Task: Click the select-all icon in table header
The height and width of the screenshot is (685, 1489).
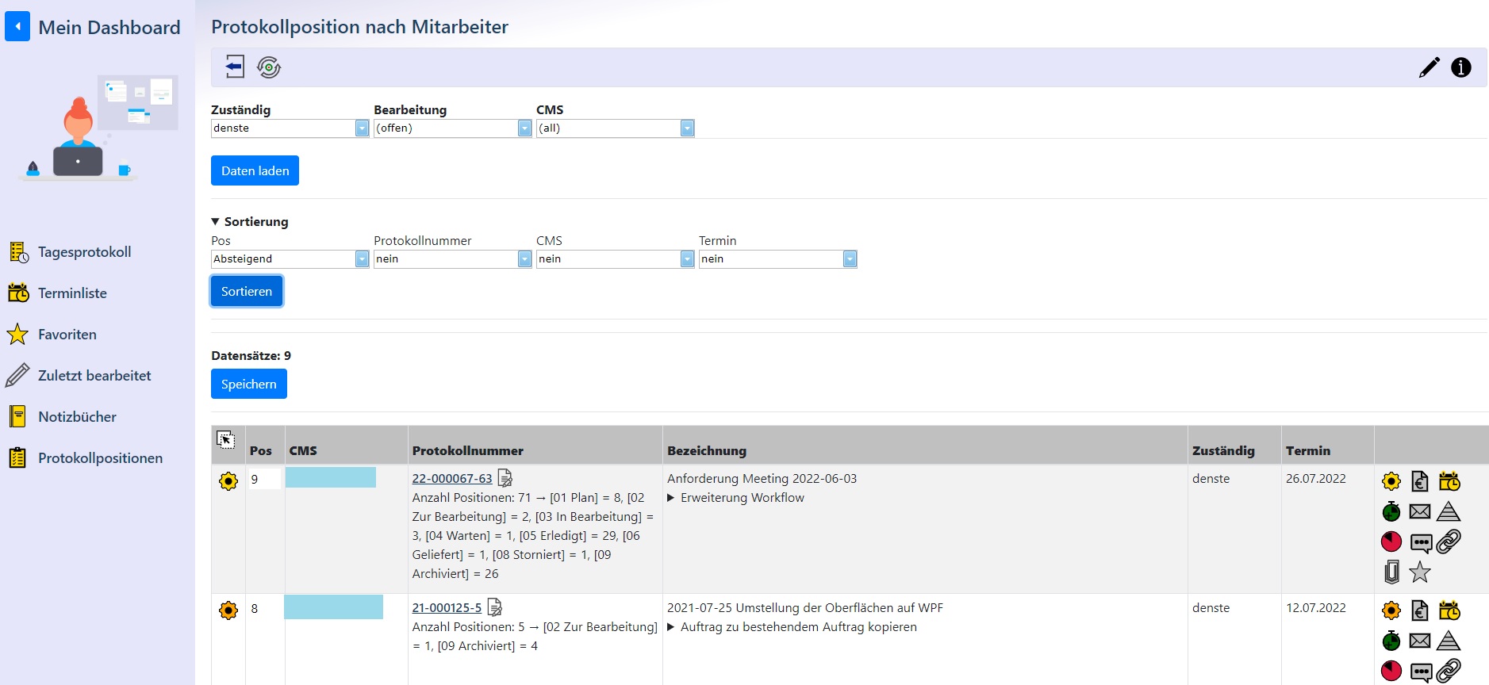Action: [x=226, y=440]
